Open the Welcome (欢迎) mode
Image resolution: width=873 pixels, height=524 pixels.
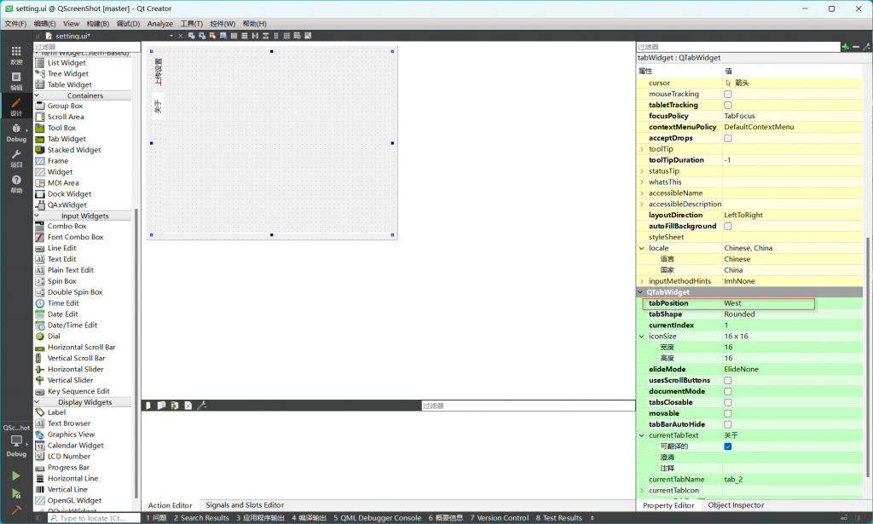[x=16, y=55]
